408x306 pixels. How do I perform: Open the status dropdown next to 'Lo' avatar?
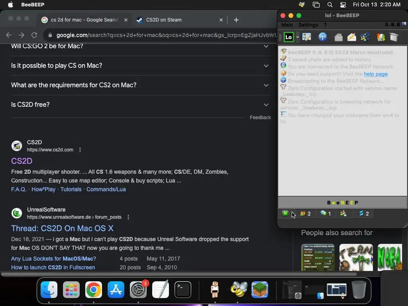click(297, 37)
